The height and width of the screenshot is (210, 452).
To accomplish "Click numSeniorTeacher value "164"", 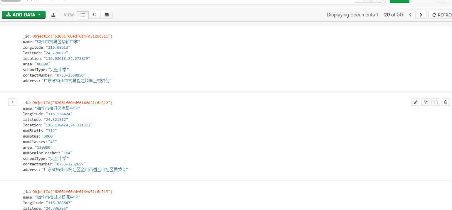I will [x=67, y=153].
